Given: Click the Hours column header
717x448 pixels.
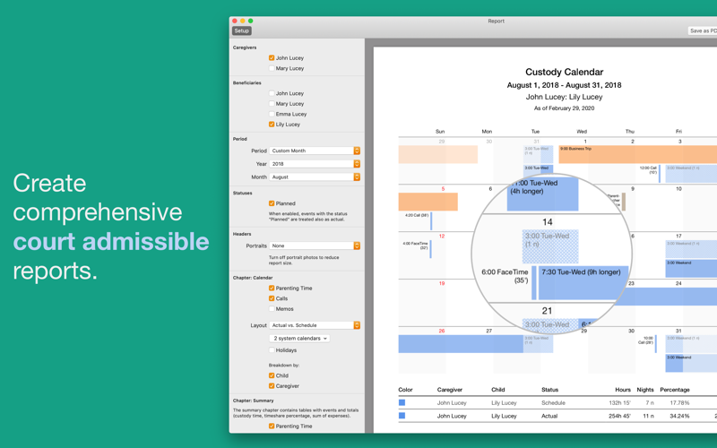Looking at the screenshot, I should click(622, 390).
